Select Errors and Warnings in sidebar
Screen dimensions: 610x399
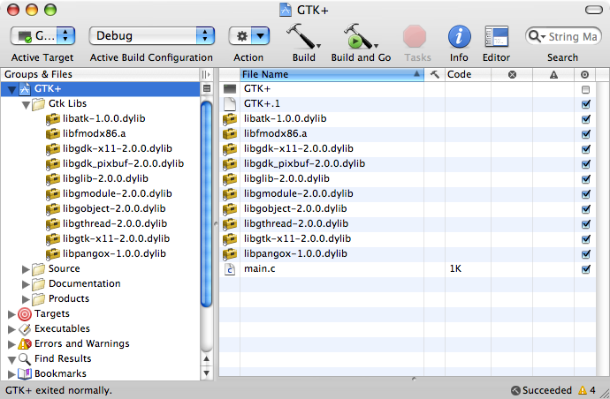pos(81,343)
